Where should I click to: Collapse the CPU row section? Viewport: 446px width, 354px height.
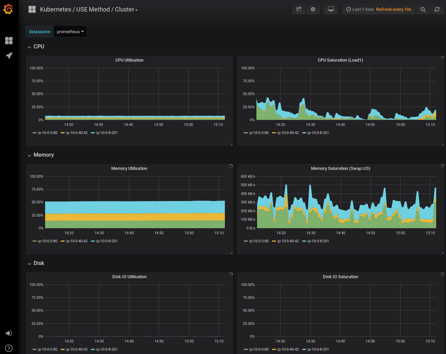pos(39,46)
